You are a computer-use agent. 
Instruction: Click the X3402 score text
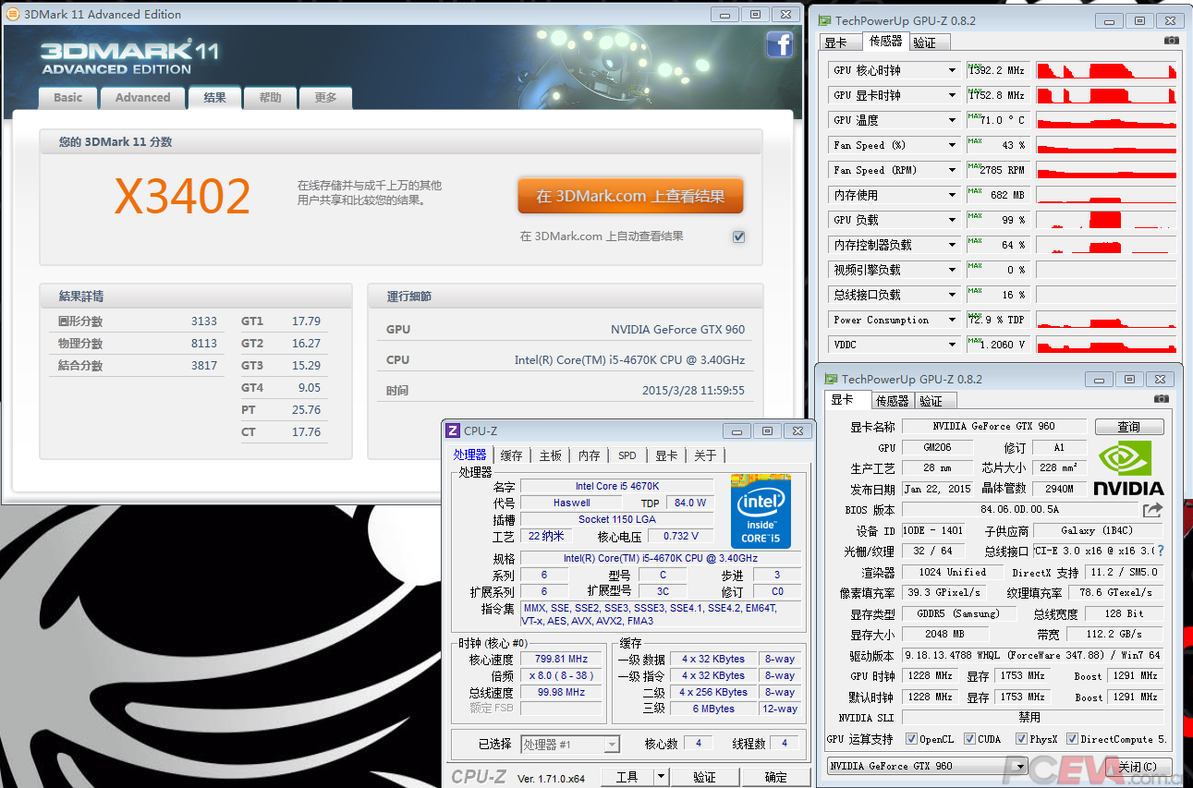[182, 197]
